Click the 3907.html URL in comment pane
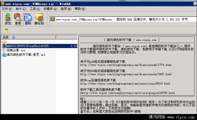This screenshot has height=120, width=197. point(126,74)
